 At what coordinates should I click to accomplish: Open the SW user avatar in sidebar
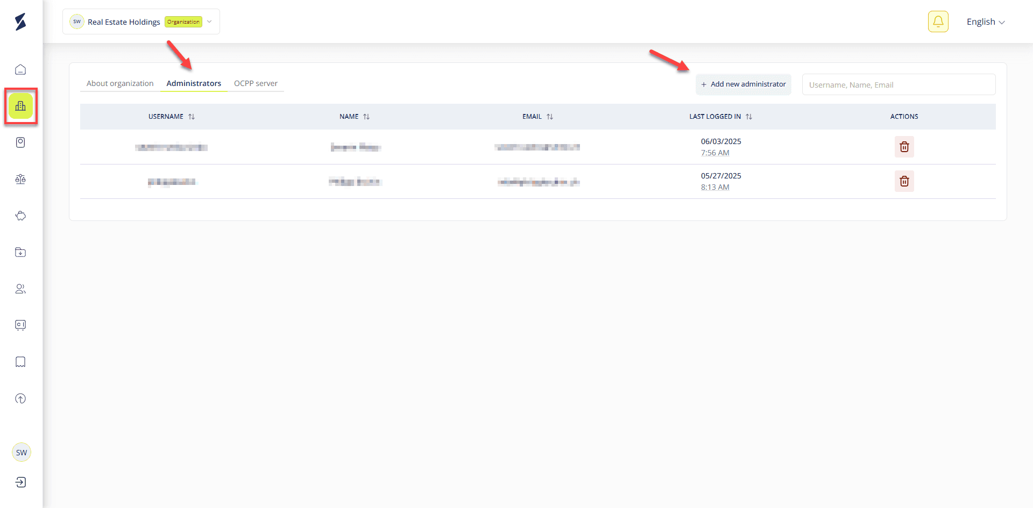tap(22, 452)
